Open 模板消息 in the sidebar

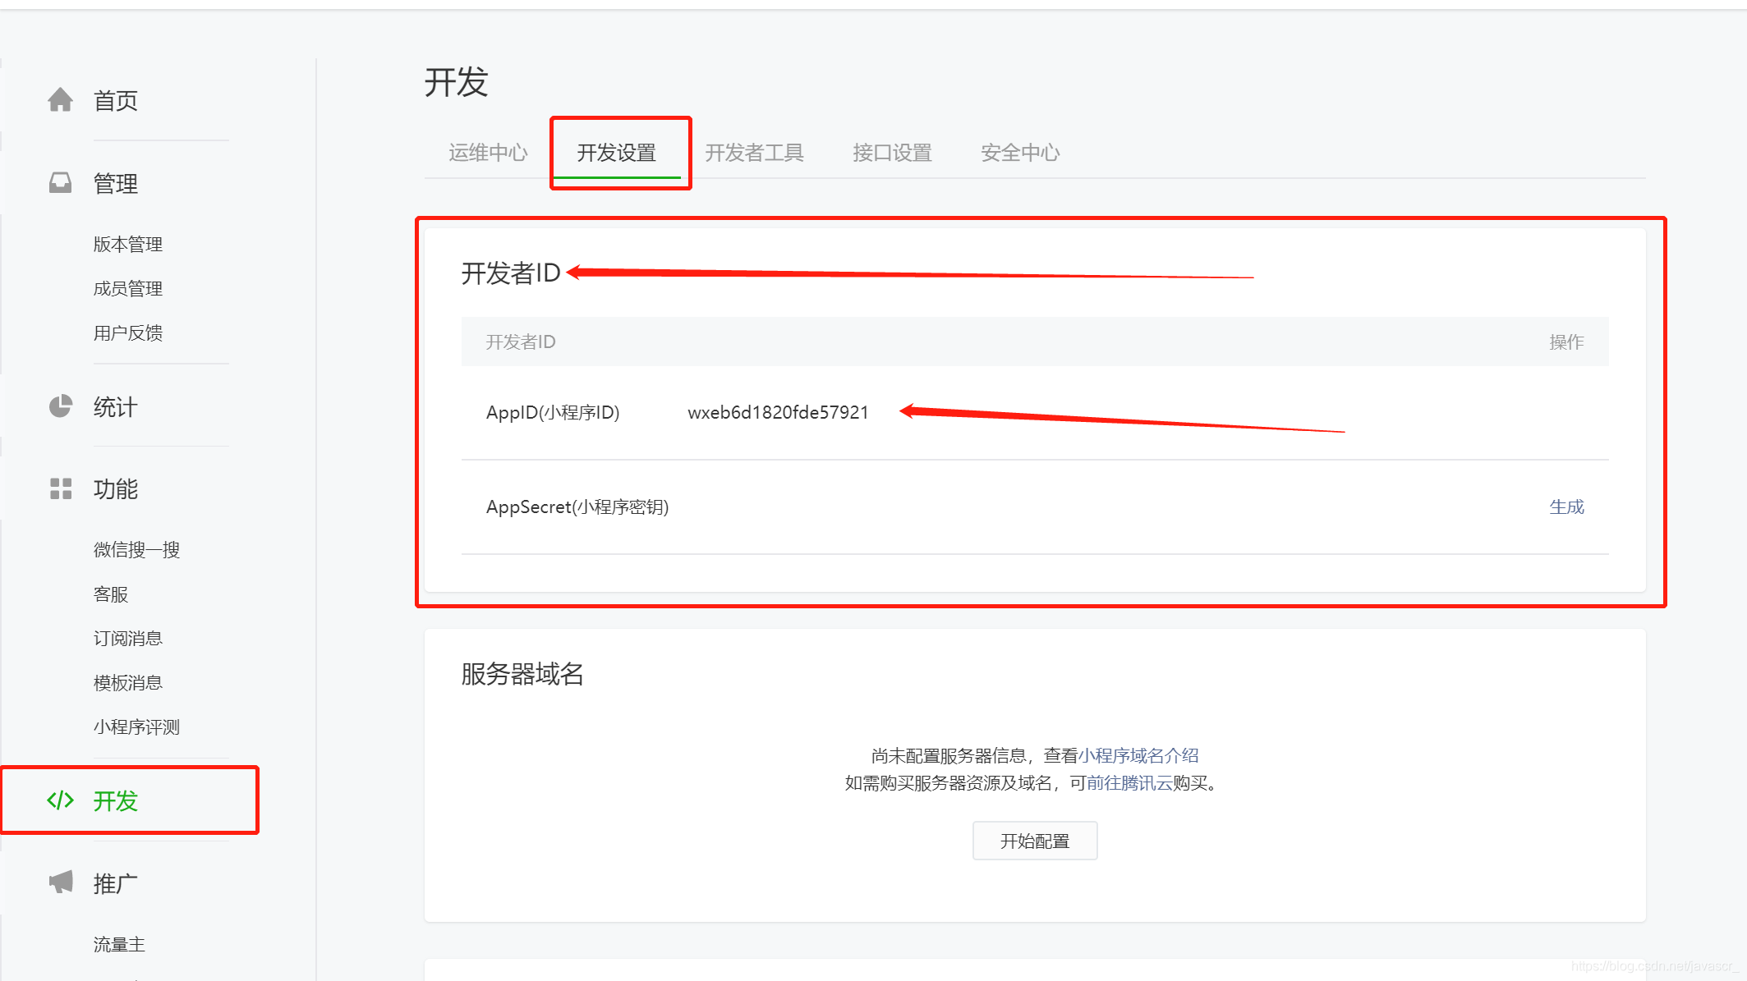coord(127,682)
